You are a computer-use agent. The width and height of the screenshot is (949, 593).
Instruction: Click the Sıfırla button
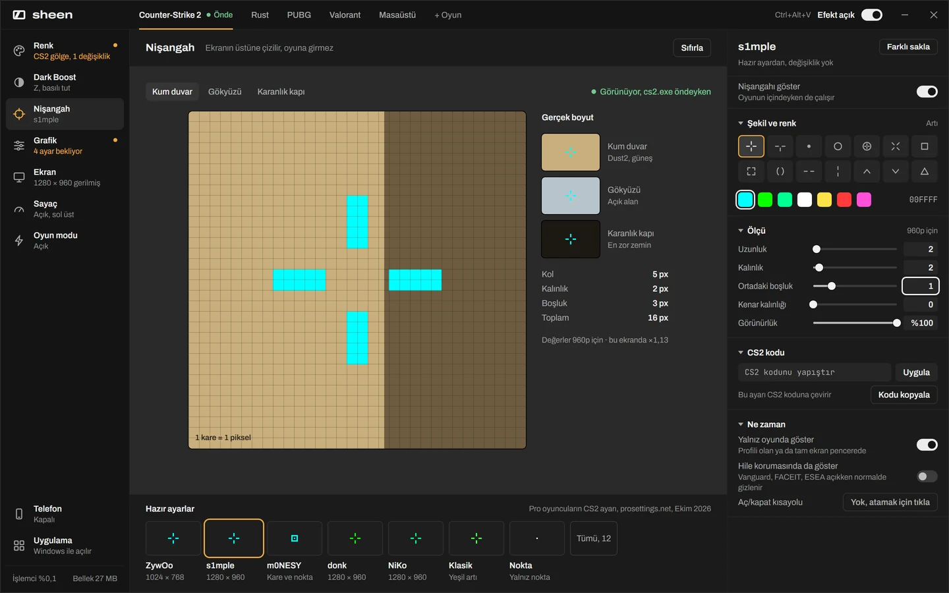692,47
